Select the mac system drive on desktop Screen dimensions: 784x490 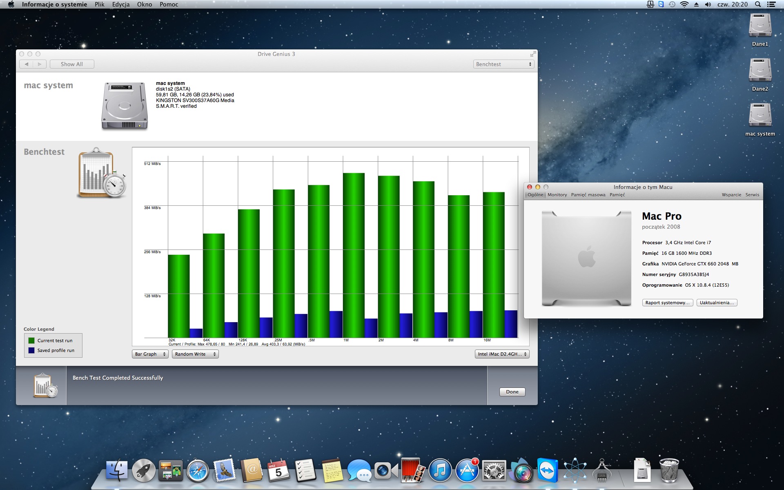point(760,120)
